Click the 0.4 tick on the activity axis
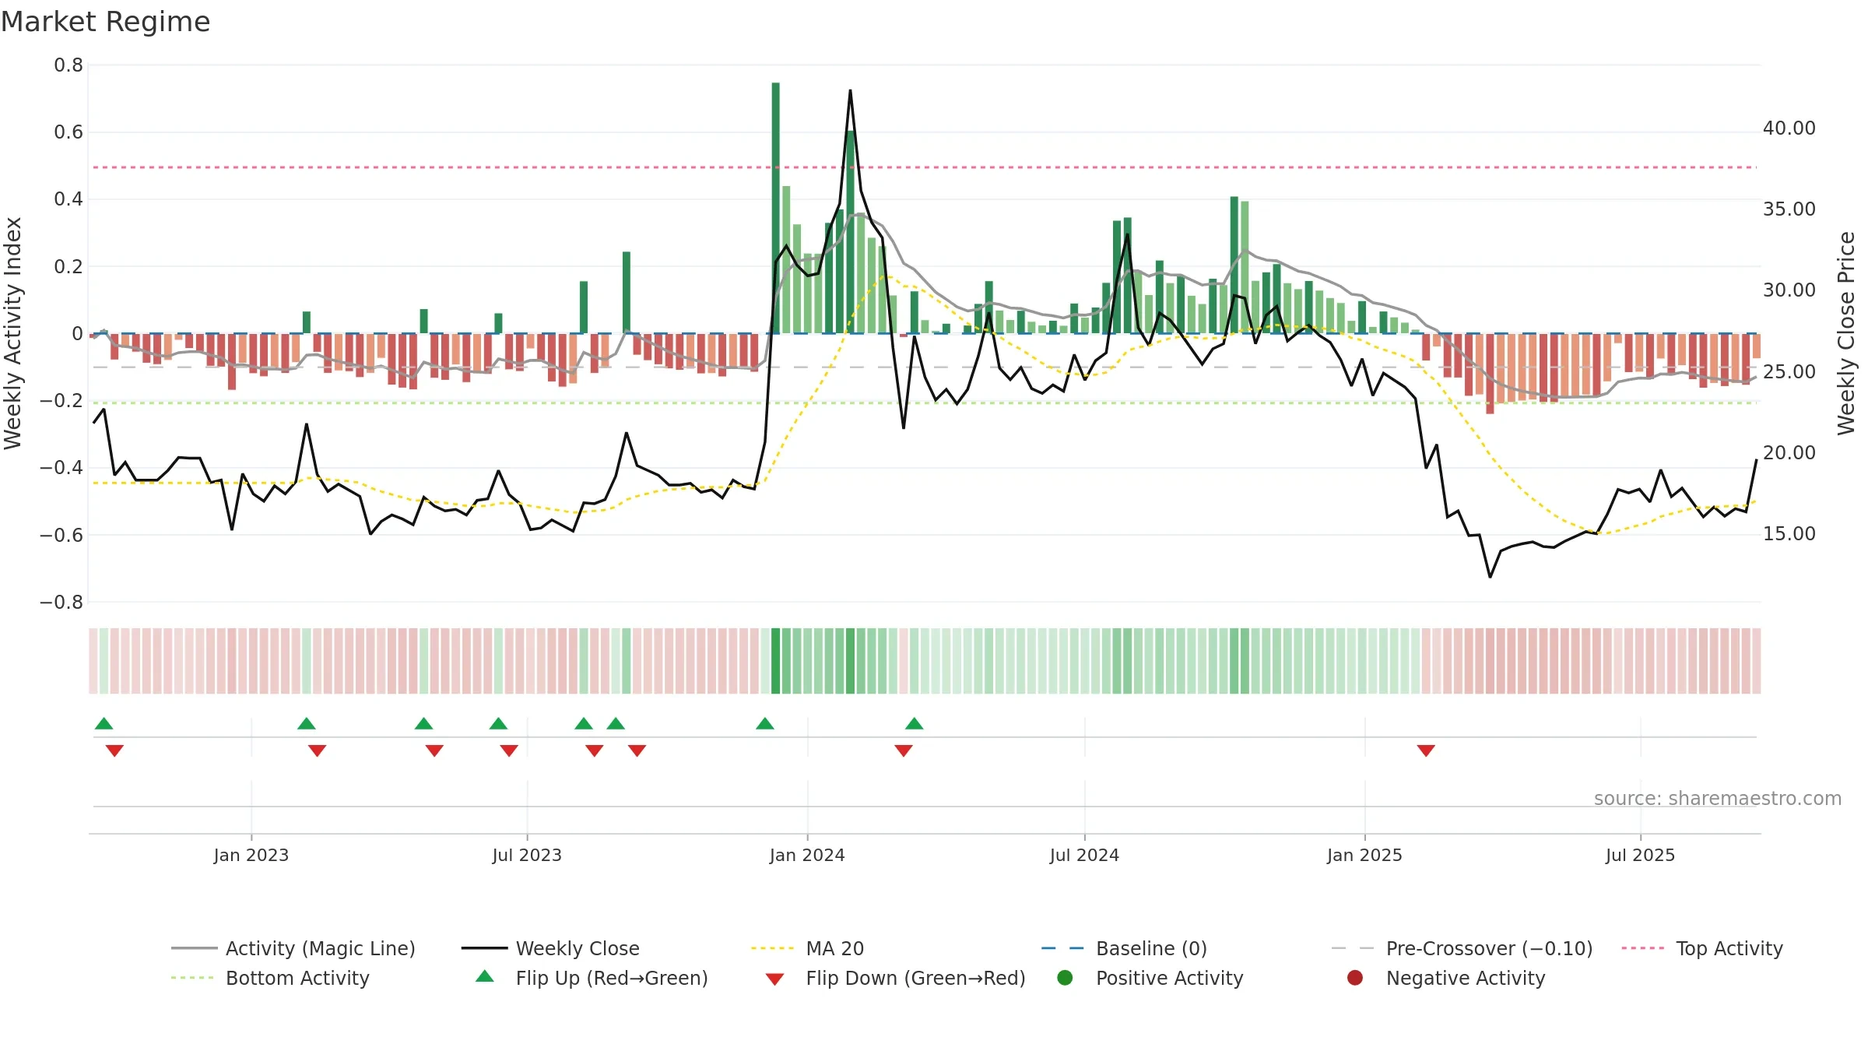1868x1051 pixels. tap(68, 199)
